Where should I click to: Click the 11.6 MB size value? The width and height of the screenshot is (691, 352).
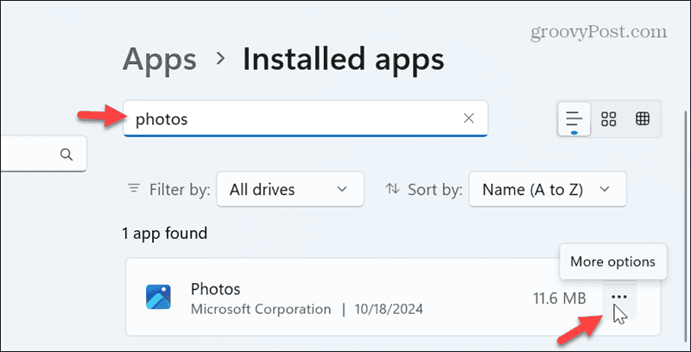pos(560,299)
